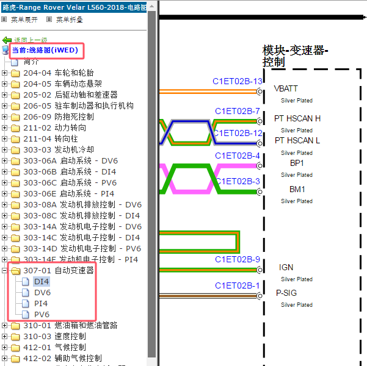
Task: Click folder icon of 310-03 速度控制
Action: 15,337
